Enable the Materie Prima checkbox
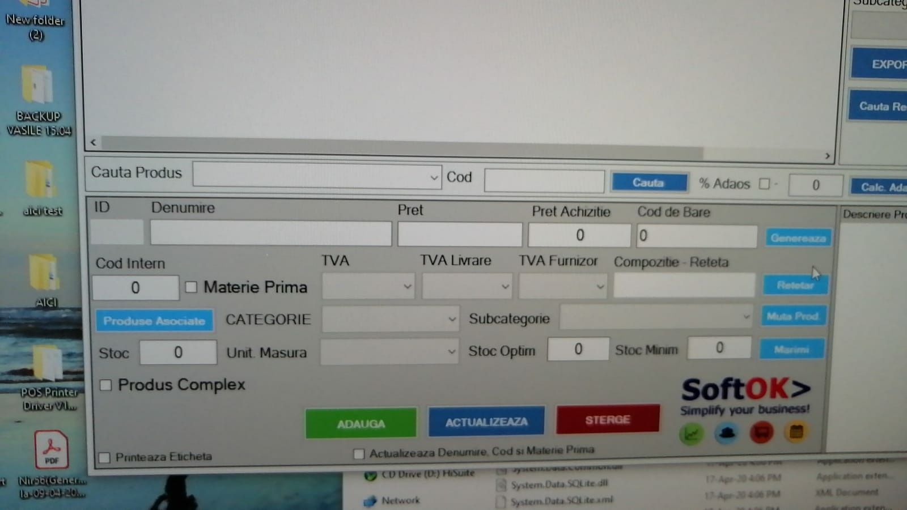The height and width of the screenshot is (510, 907). (x=191, y=287)
